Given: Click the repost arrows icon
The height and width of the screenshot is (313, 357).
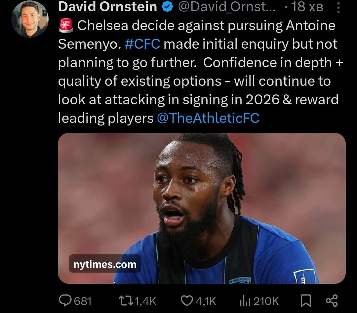Looking at the screenshot, I should pos(126,301).
